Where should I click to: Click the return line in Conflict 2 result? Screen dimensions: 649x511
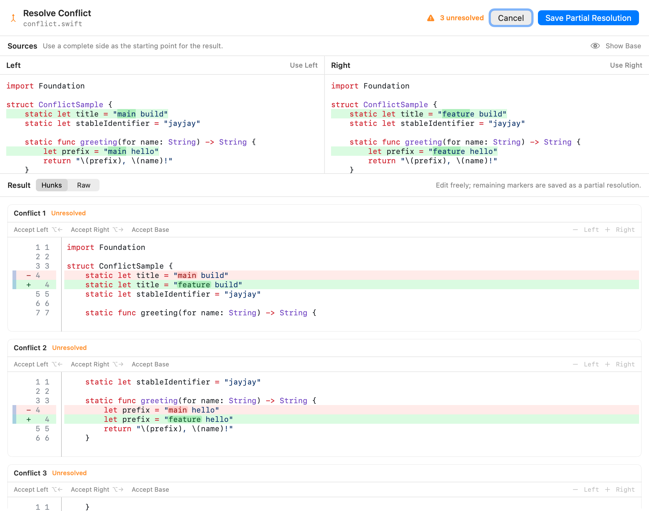(x=168, y=429)
